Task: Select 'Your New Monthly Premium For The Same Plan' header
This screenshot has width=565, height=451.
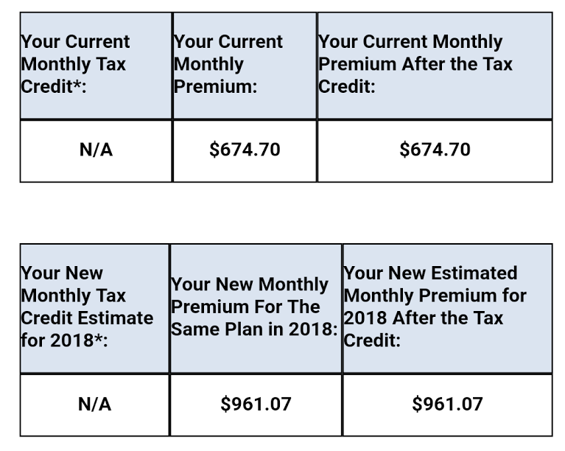Action: (254, 307)
